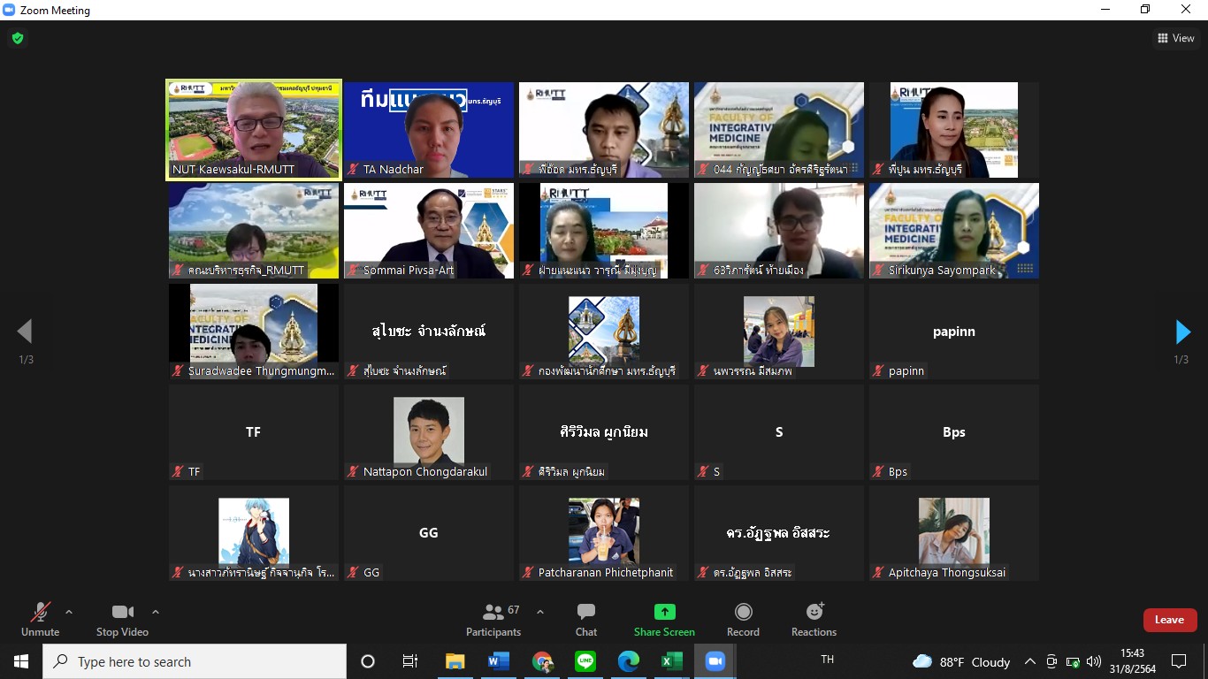Expand the arrow next to Participants
Viewport: 1208px width, 679px height.
tap(540, 612)
